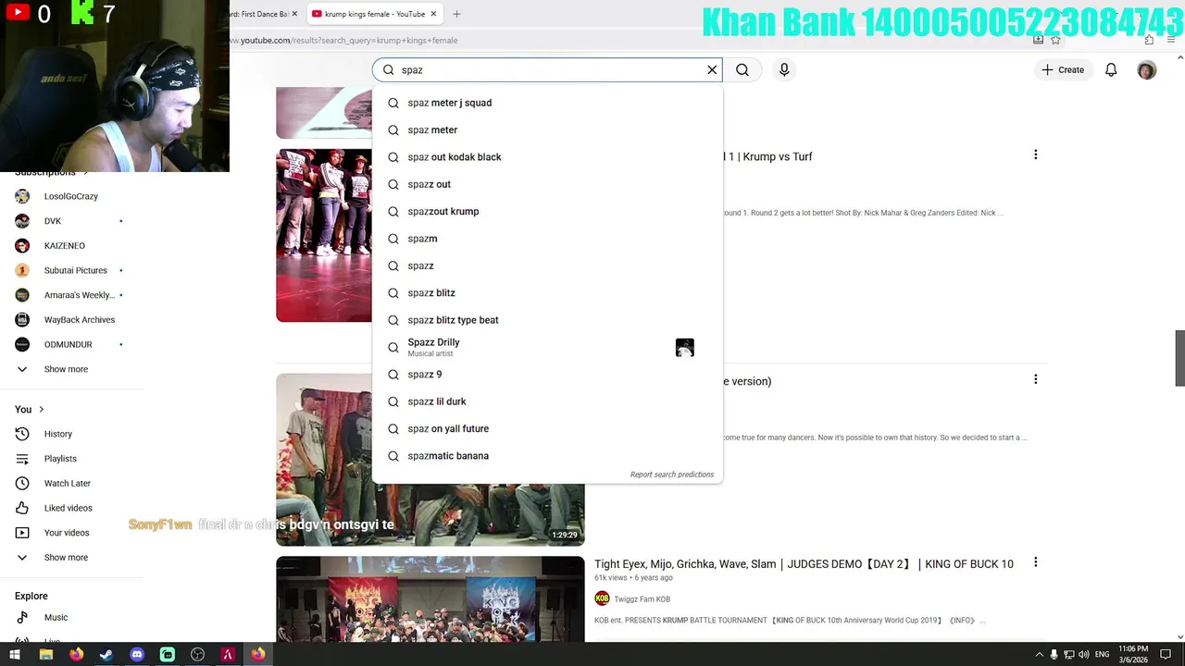Expand Show more under You section
The width and height of the screenshot is (1185, 666).
tap(66, 558)
